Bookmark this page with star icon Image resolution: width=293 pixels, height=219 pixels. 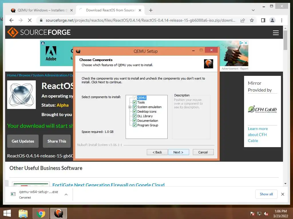[252, 20]
